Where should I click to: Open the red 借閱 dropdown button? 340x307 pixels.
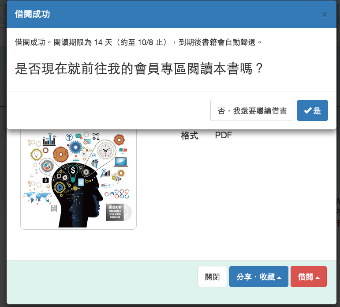(x=309, y=277)
